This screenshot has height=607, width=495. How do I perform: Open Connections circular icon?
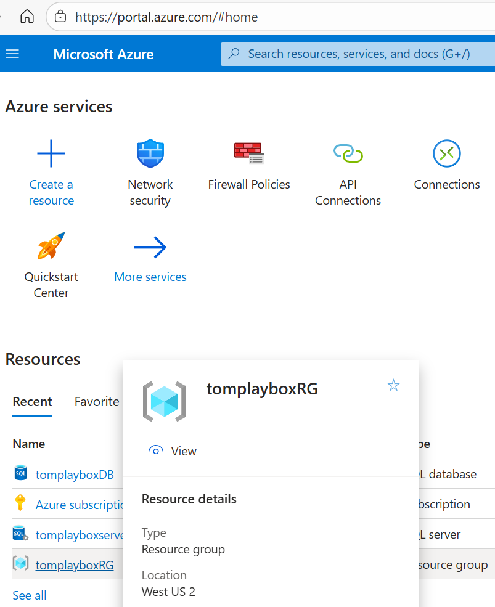coord(446,153)
